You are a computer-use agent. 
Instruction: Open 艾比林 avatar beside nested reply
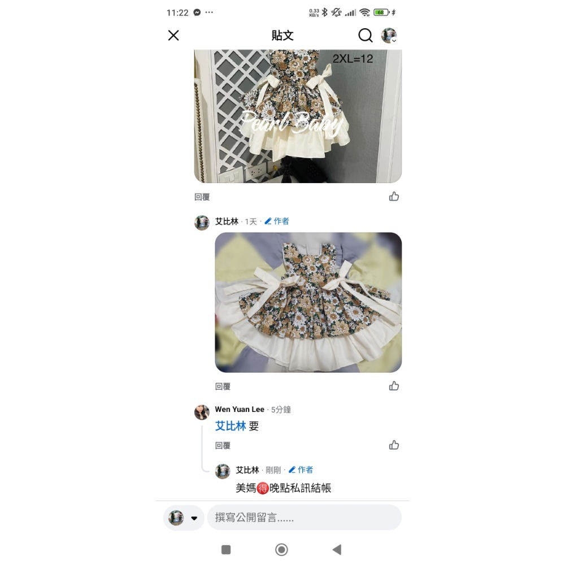pyautogui.click(x=223, y=471)
